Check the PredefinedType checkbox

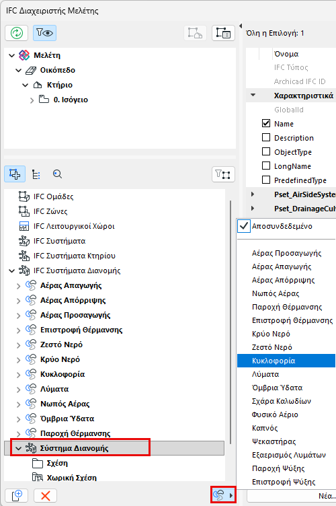[266, 180]
